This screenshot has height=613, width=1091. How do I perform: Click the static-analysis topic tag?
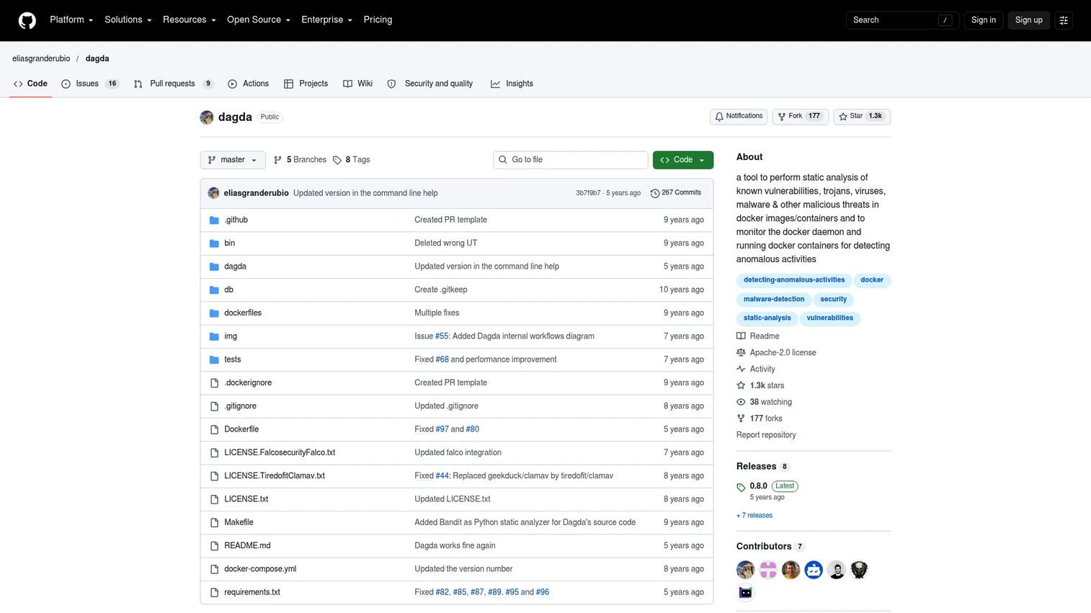pyautogui.click(x=767, y=318)
